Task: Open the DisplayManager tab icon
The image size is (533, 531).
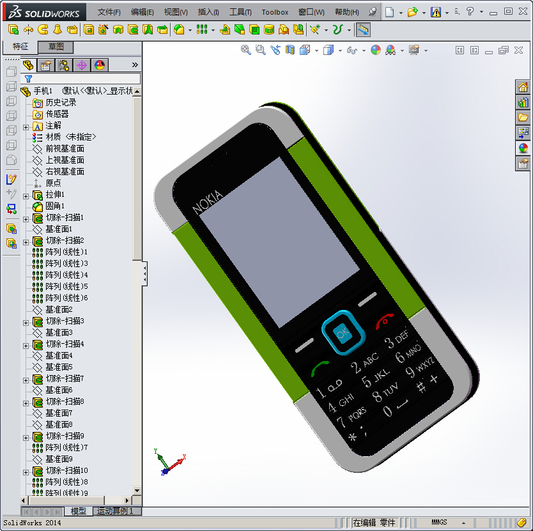Action: tap(100, 65)
